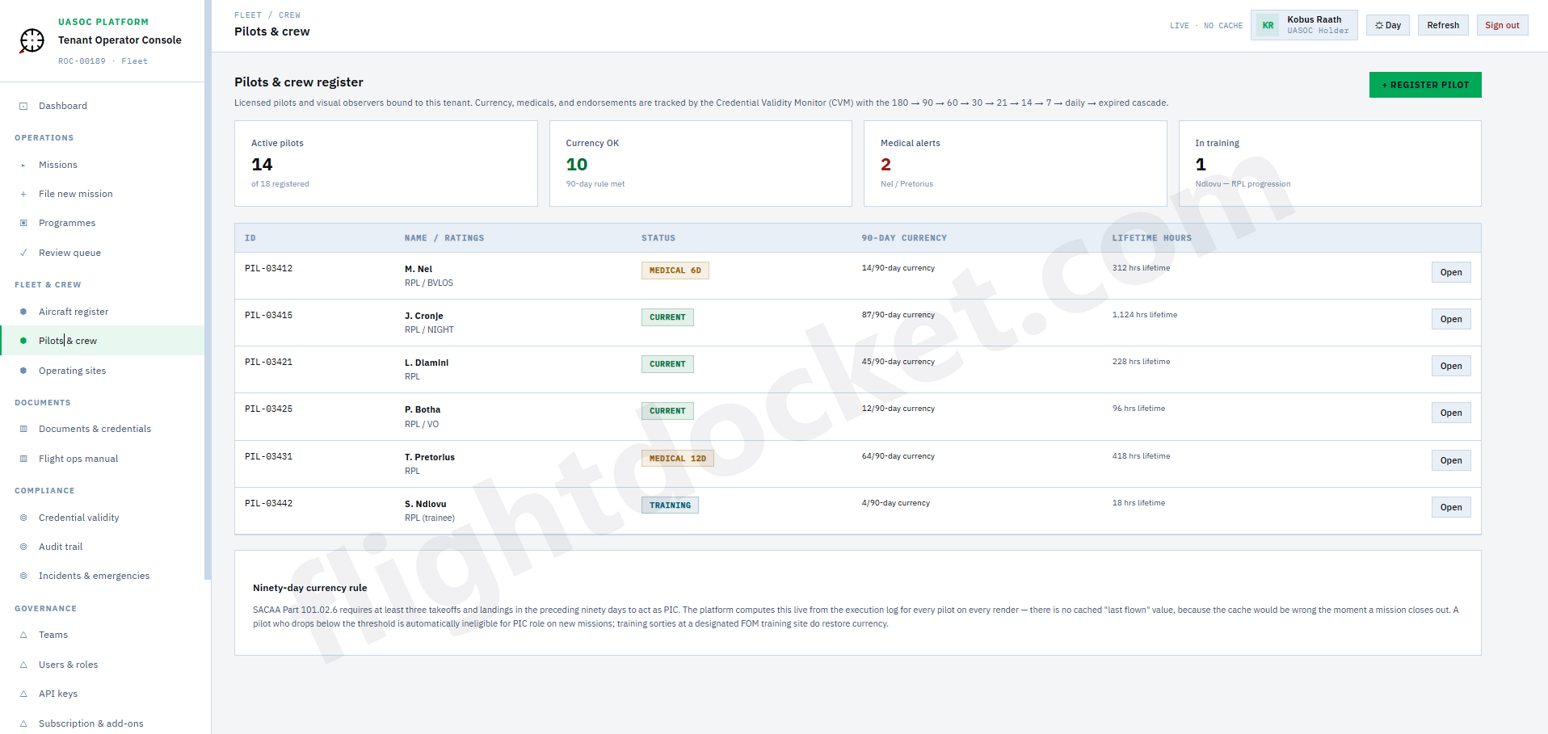
Task: Click the Incidents & emergencies icon
Action: [24, 576]
